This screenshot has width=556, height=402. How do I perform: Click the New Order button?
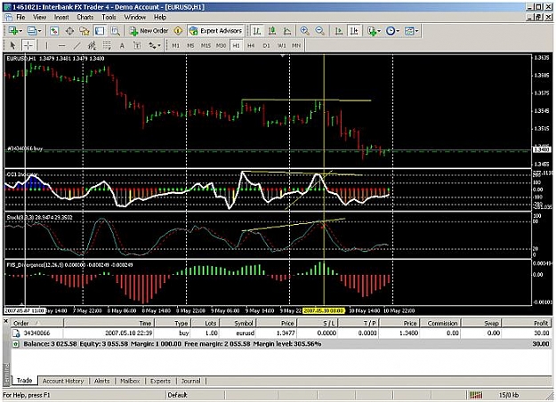[x=149, y=31]
